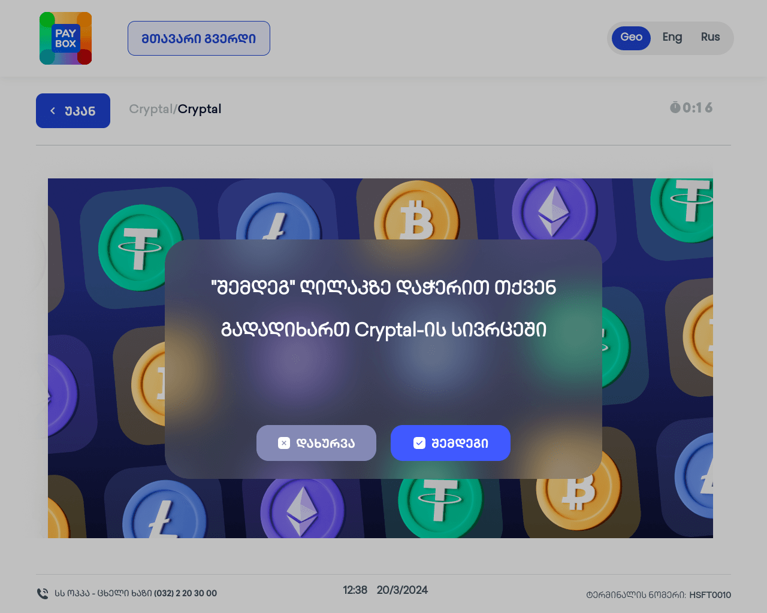This screenshot has width=767, height=613.
Task: Switch language to Geo
Action: click(631, 38)
